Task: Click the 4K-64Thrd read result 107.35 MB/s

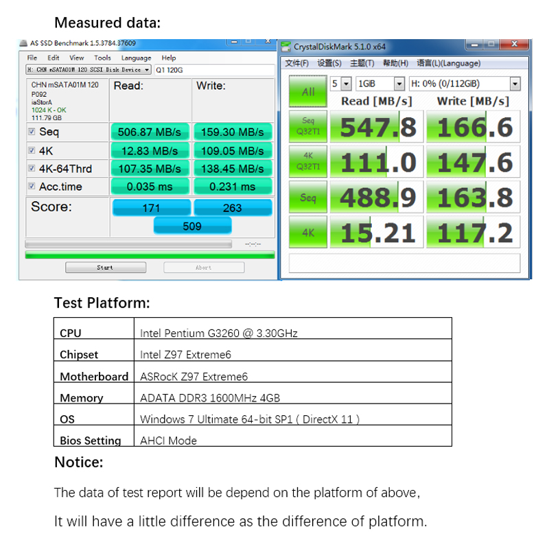Action: point(150,169)
